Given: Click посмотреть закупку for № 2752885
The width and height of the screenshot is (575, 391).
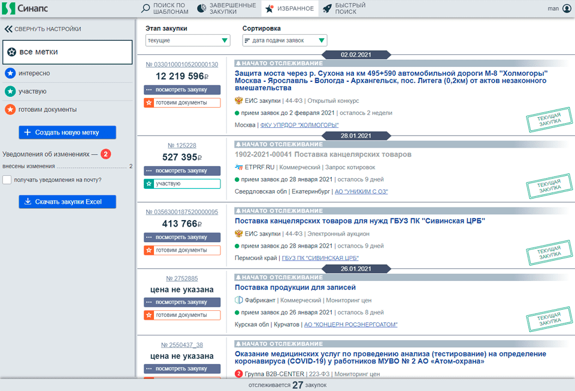Looking at the screenshot, I should 182,302.
